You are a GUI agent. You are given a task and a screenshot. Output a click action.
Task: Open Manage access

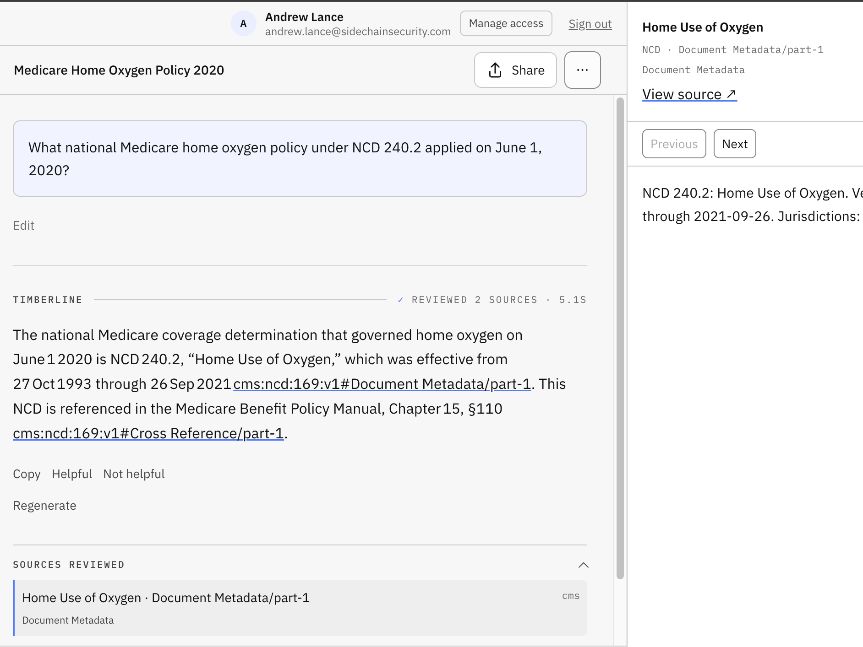tap(506, 23)
